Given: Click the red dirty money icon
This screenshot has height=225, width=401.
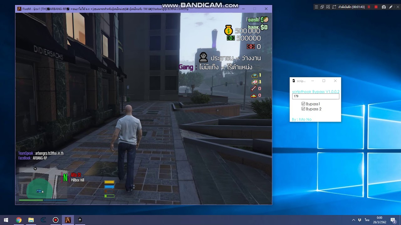Looking at the screenshot, I should [x=251, y=47].
